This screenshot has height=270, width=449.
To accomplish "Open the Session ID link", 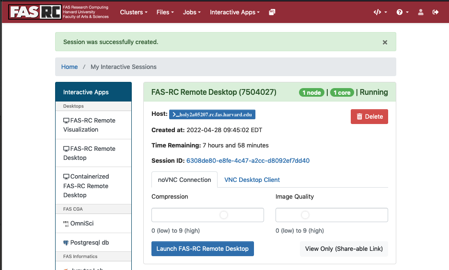I will tap(248, 161).
